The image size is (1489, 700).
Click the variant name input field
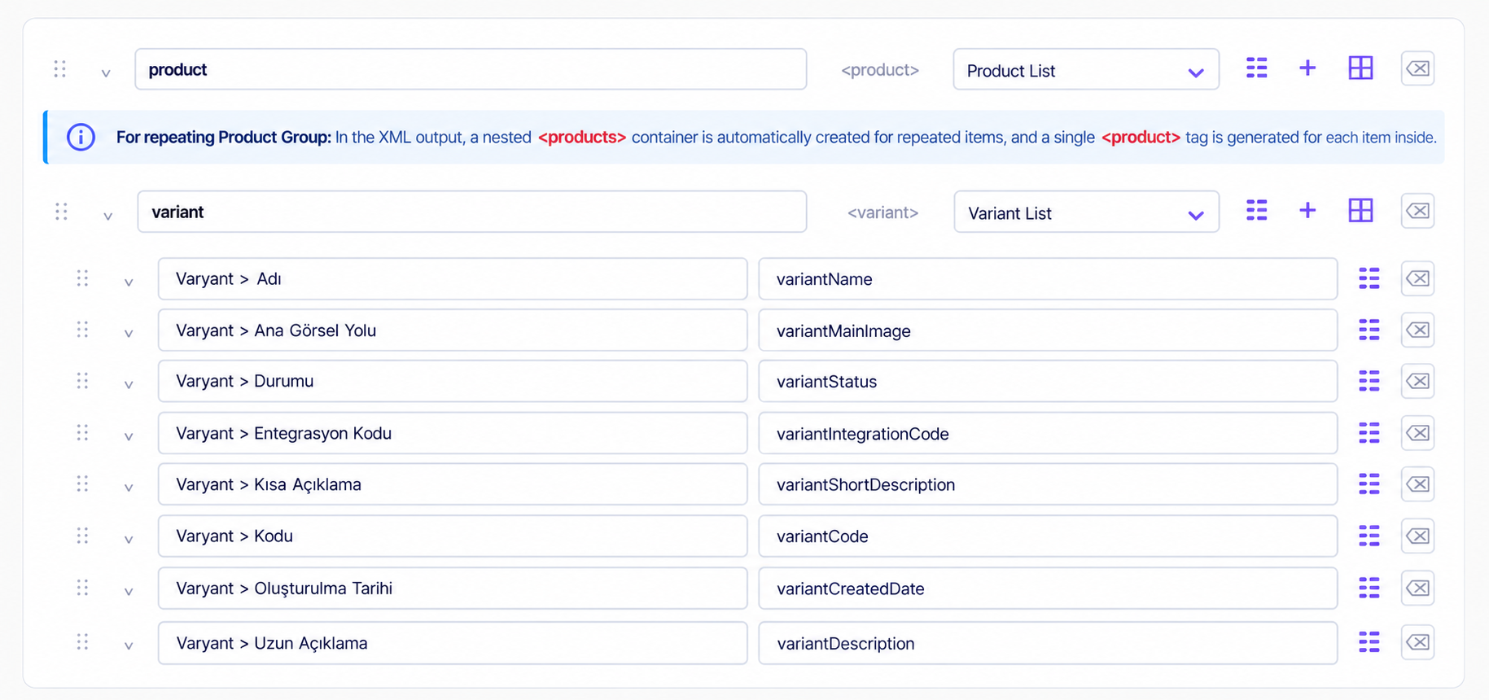tap(472, 212)
